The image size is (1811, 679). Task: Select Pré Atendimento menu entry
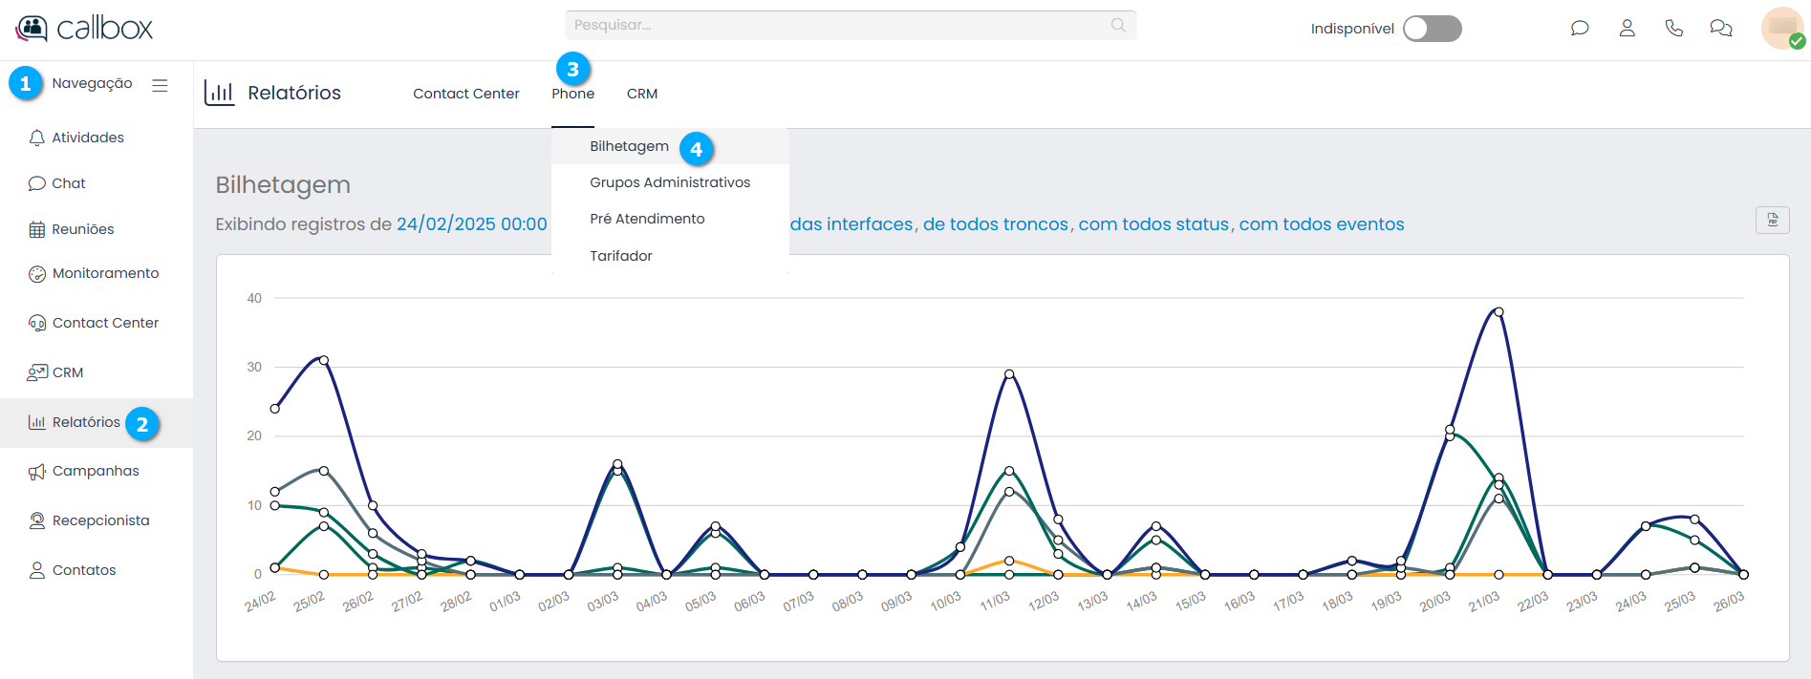click(x=647, y=219)
